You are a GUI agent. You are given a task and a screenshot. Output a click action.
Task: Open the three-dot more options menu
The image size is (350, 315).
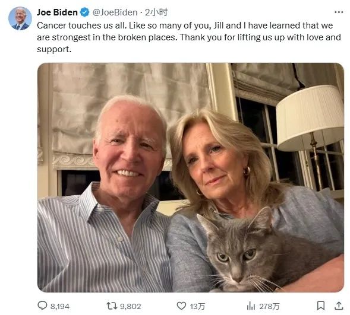[x=339, y=12]
